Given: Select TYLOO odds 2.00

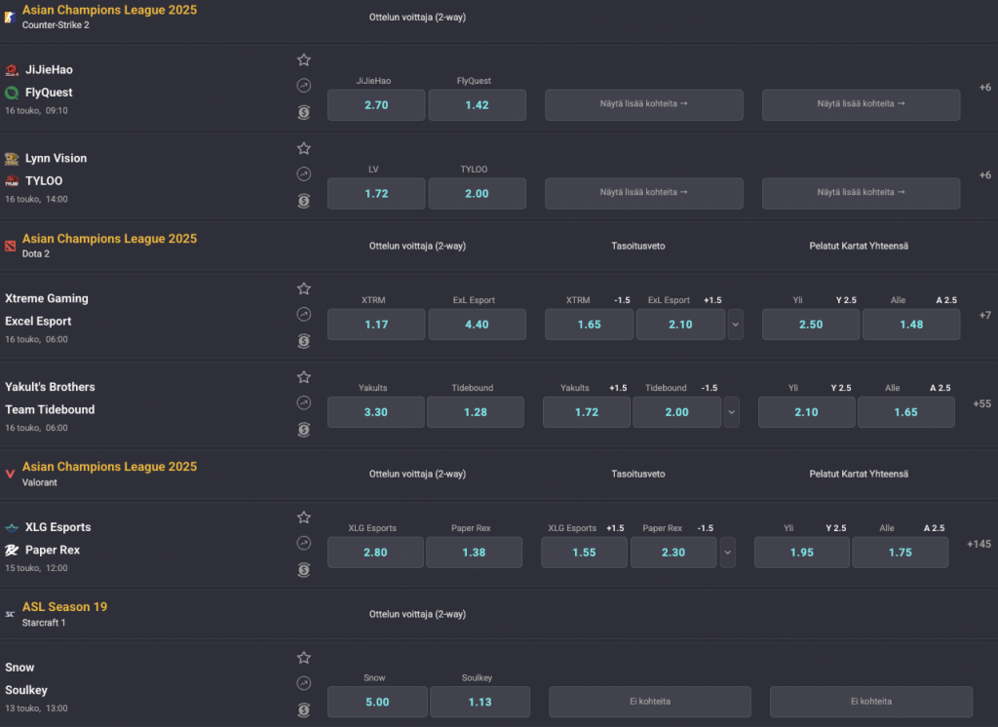Looking at the screenshot, I should 477,194.
